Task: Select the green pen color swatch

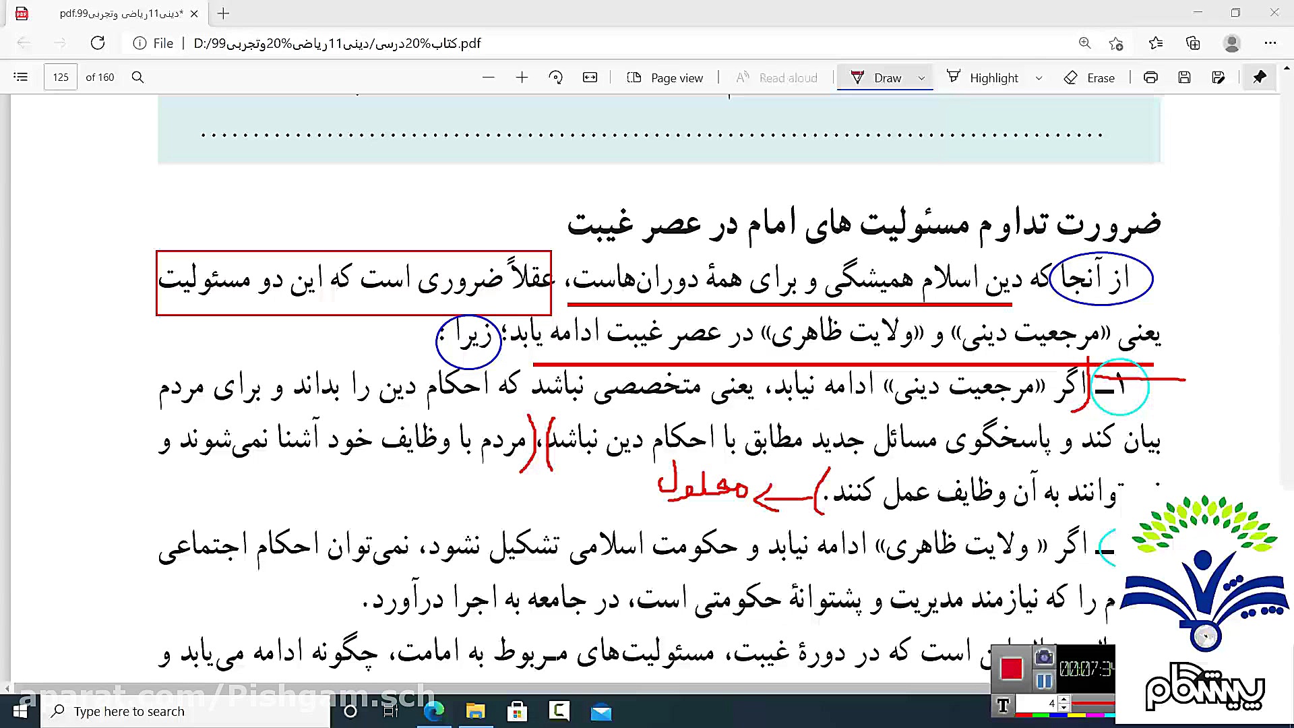Action: 1041,716
